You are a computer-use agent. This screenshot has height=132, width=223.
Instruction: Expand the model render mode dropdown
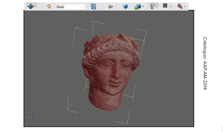pos(143,6)
